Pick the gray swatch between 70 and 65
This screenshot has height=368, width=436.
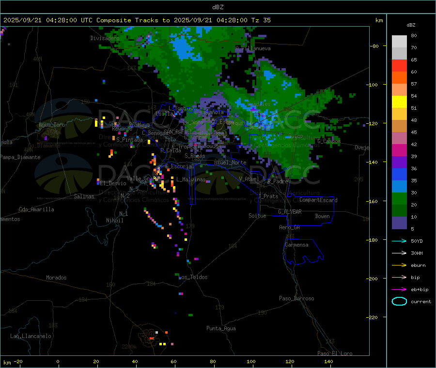coord(399,54)
